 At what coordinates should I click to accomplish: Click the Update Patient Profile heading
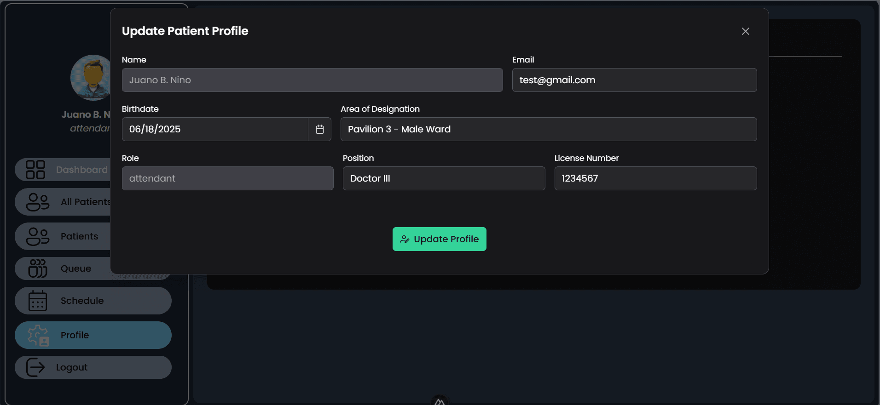point(185,31)
